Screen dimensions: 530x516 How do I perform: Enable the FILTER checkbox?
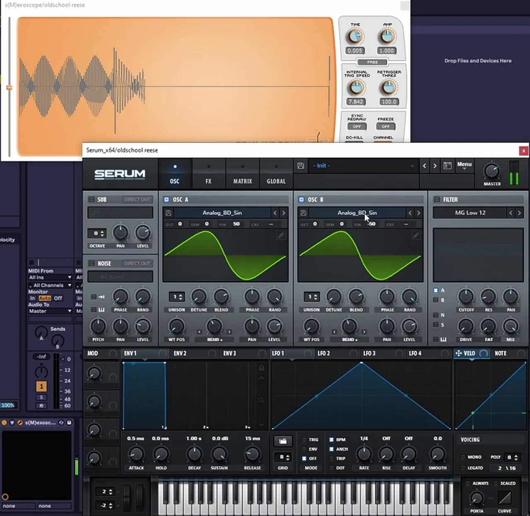coord(436,200)
